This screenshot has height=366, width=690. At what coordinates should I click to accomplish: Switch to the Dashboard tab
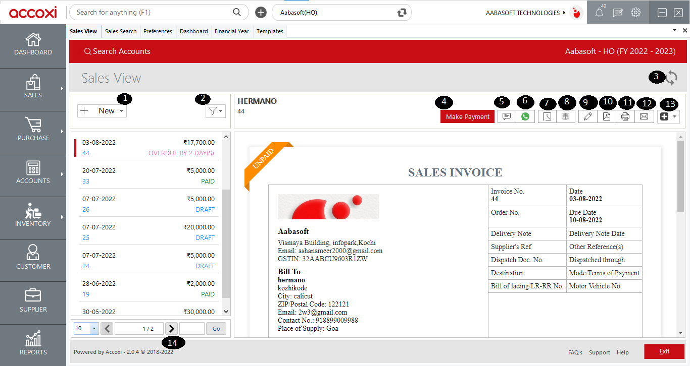(193, 31)
